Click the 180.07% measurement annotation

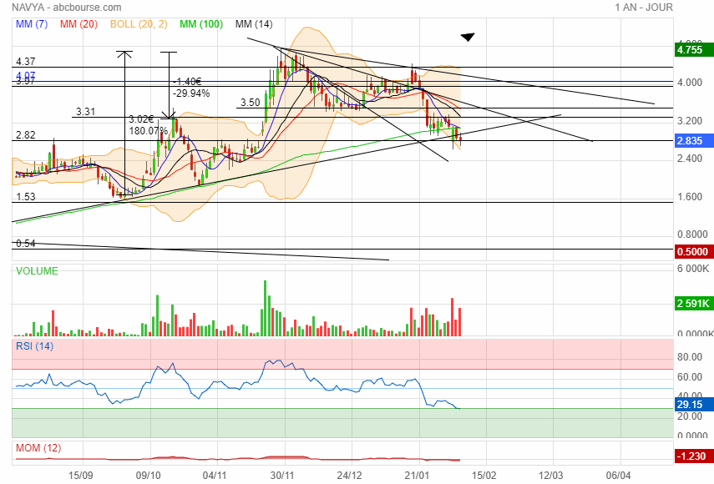point(149,131)
